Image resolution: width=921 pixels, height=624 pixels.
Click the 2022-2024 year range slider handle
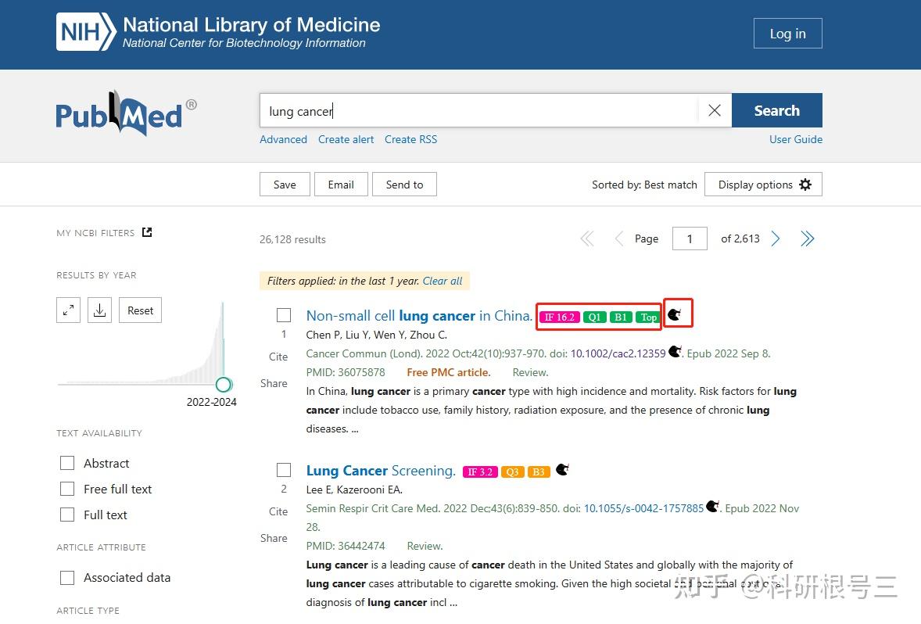[x=224, y=385]
